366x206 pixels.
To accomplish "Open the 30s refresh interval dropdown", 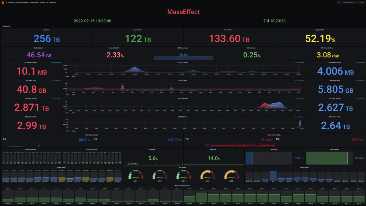I will click(x=362, y=3).
